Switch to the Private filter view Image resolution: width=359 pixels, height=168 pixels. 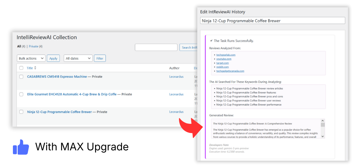[x=33, y=46]
